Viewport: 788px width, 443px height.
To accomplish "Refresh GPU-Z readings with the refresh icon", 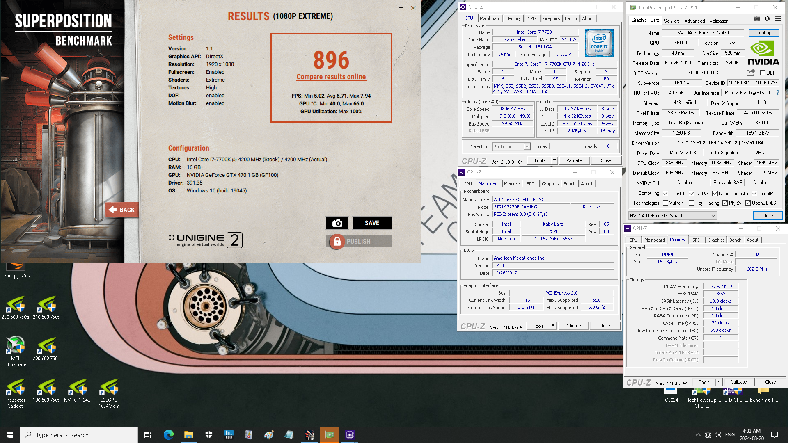I will pyautogui.click(x=767, y=18).
